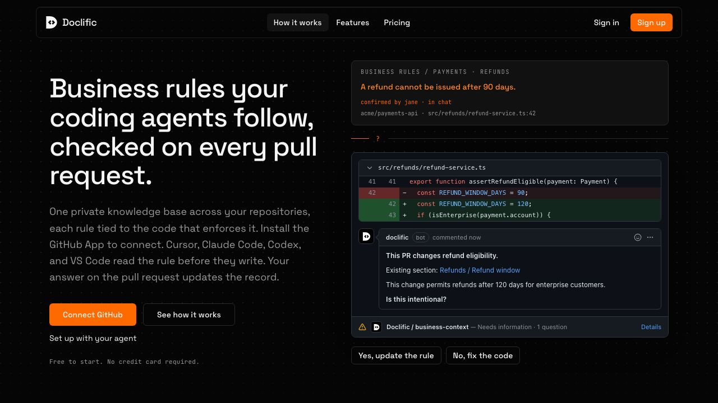Click the warning triangle status icon

362,327
